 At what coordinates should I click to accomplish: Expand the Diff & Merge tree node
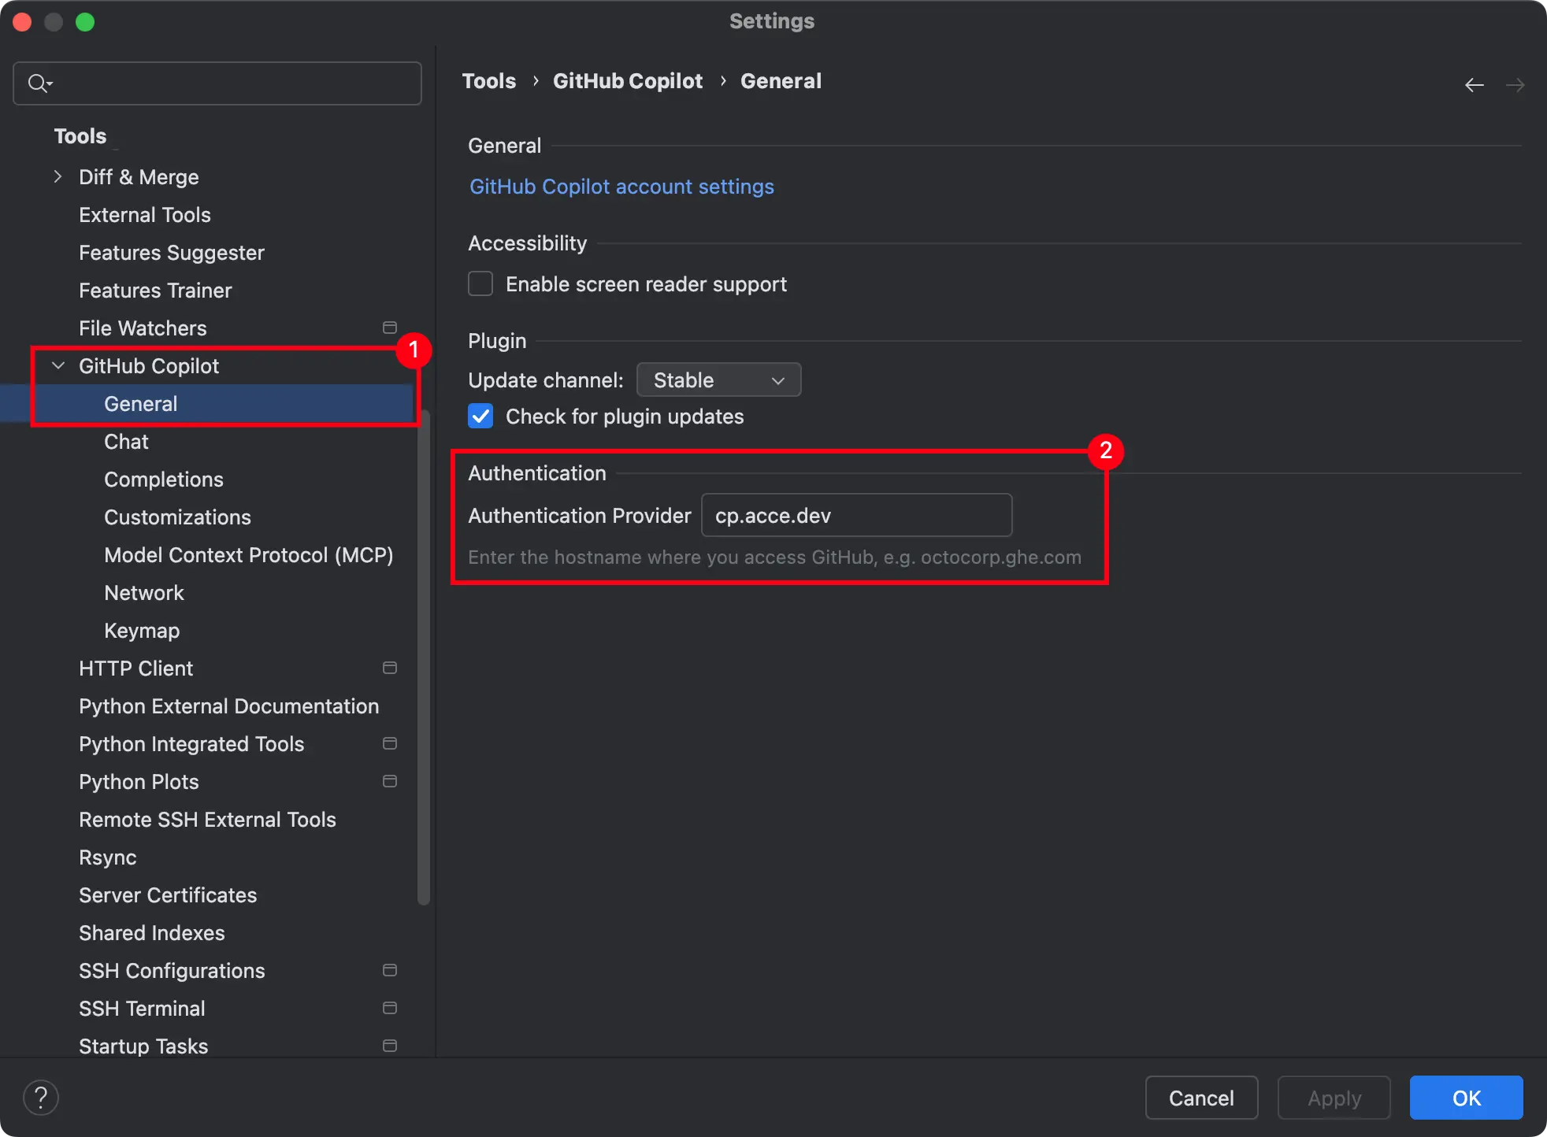pyautogui.click(x=58, y=176)
